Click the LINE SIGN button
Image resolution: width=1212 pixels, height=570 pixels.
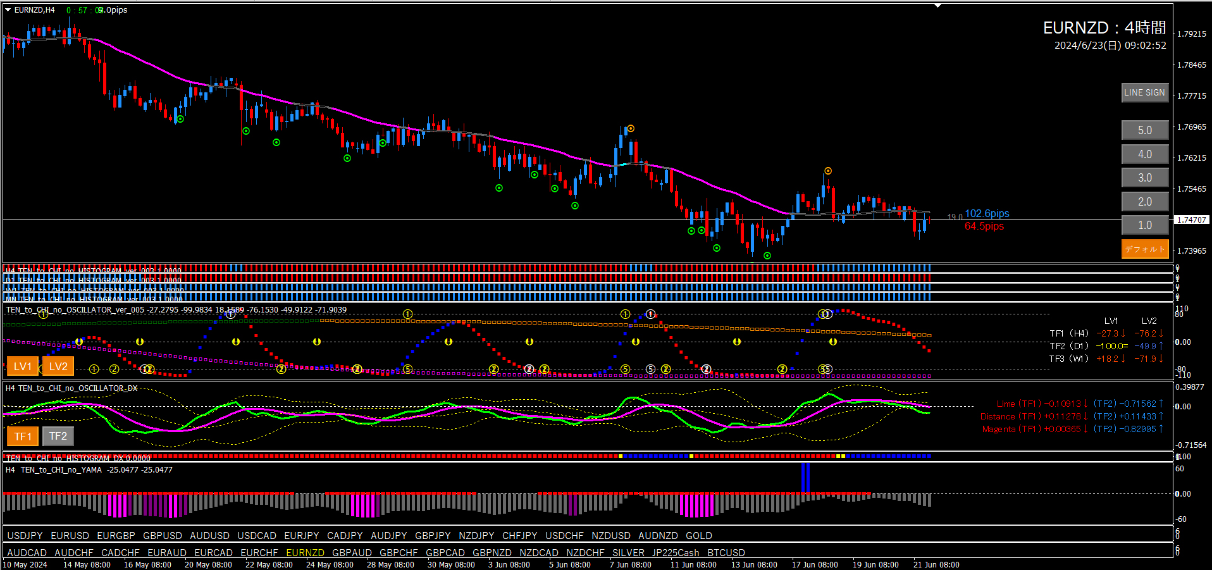pyautogui.click(x=1145, y=92)
